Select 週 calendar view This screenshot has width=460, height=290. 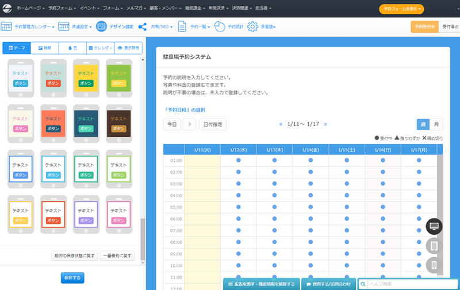point(423,124)
